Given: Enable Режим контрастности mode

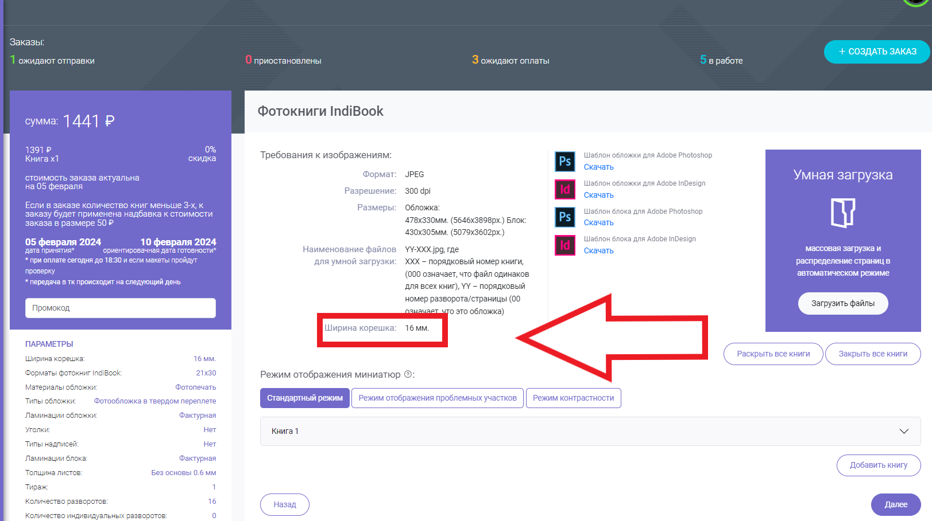Looking at the screenshot, I should coord(573,398).
